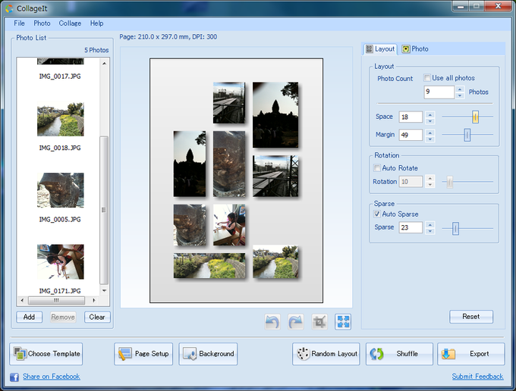The width and height of the screenshot is (516, 391).
Task: Uncheck the Auto Sparse checkbox
Action: tap(377, 214)
